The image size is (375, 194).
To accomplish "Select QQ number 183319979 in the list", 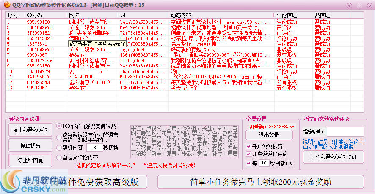I will point(38,71).
